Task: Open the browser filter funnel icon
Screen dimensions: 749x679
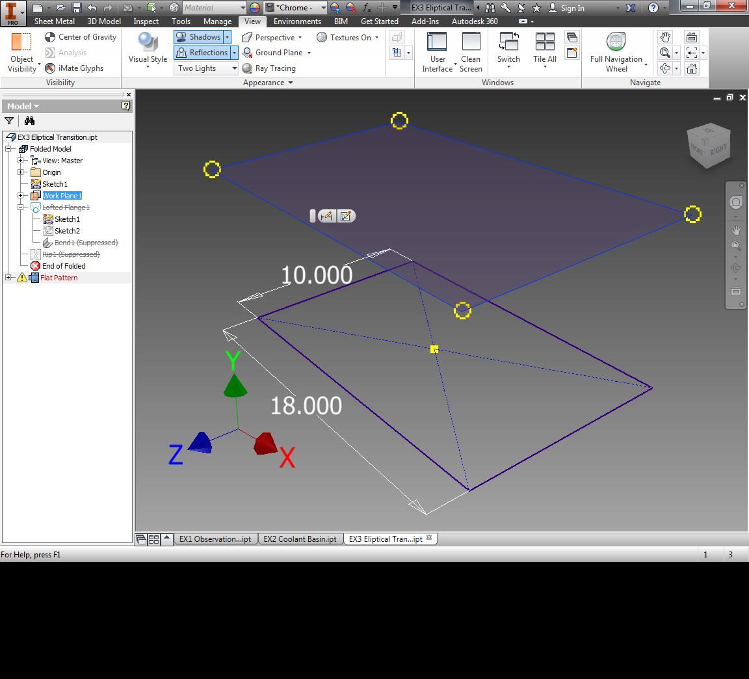Action: [x=9, y=121]
